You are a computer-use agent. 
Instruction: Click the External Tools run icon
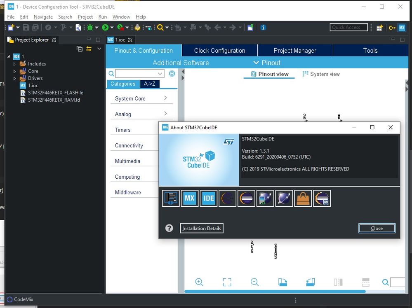(x=120, y=28)
